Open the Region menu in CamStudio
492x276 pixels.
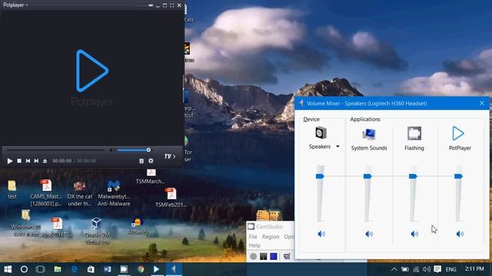click(271, 237)
